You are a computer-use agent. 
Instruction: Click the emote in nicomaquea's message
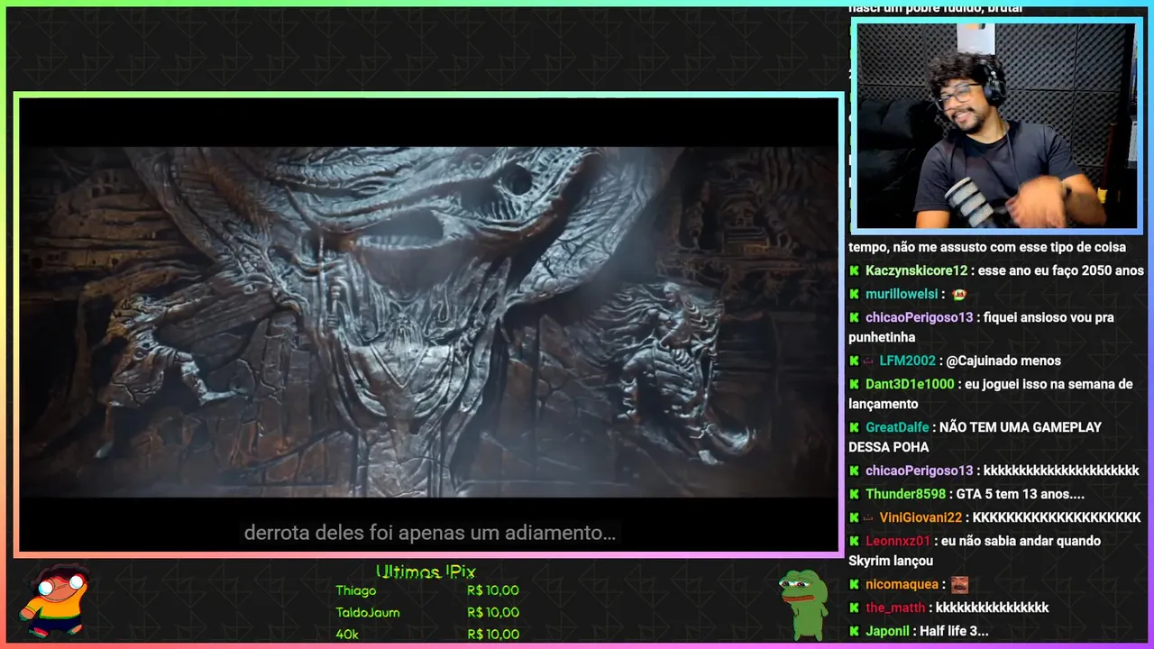pos(959,584)
